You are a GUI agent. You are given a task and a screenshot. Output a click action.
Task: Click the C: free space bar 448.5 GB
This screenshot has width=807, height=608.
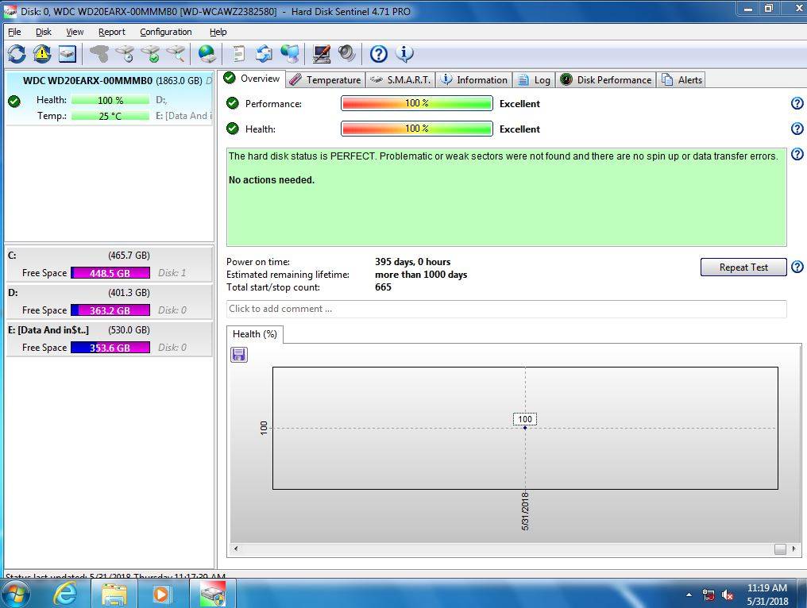pos(110,273)
